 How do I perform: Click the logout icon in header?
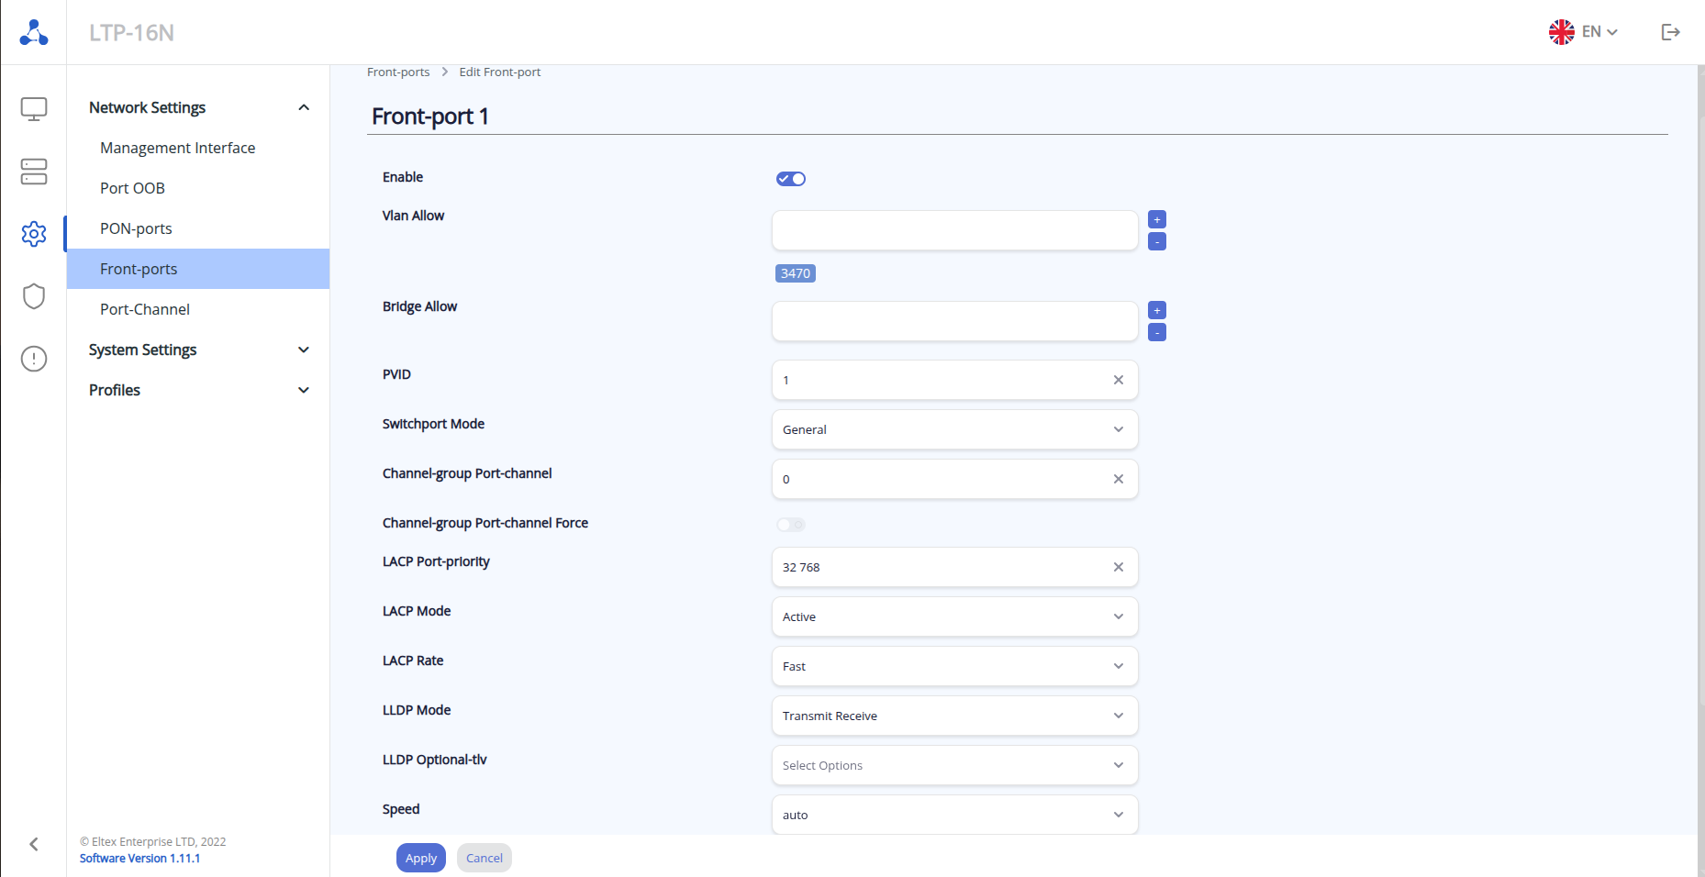[1670, 32]
